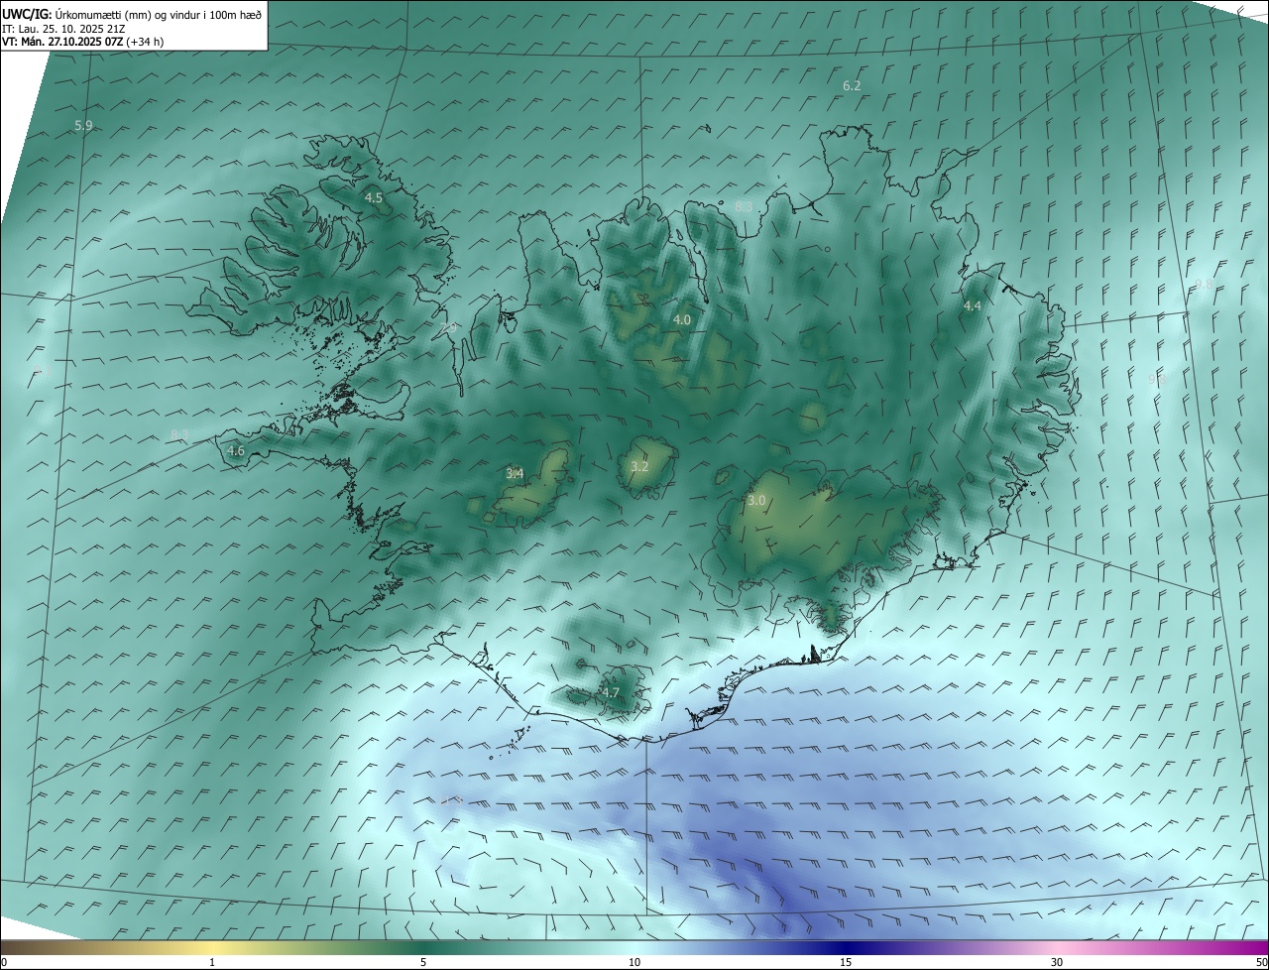Click the valid time line "VT: Mán. 27.10.2025 07Z (+34 h)"
Image resolution: width=1269 pixels, height=970 pixels.
[81, 42]
